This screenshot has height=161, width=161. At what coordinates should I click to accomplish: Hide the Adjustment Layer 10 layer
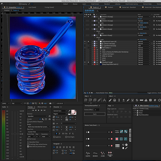pos(85,42)
